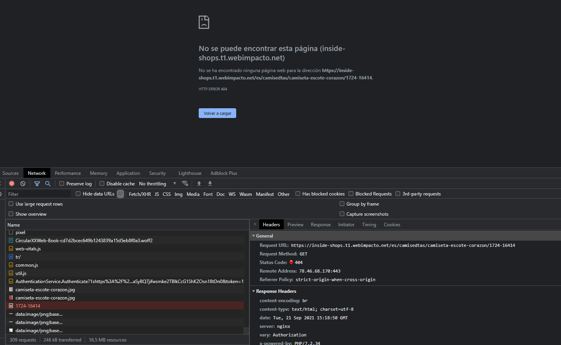
Task: Click the red 404 status indicator dot
Action: coord(291,262)
